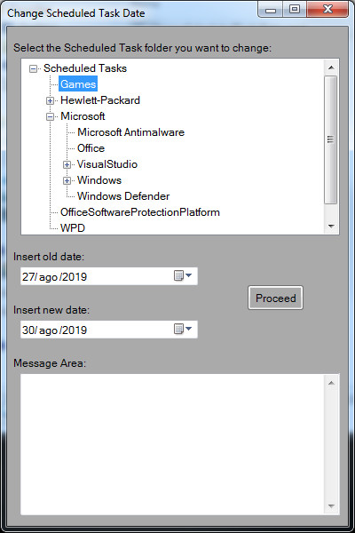Viewport: 355px width, 533px height.
Task: Select the WPD folder
Action: [73, 227]
